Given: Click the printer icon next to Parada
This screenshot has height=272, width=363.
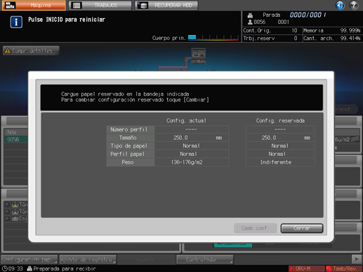Looking at the screenshot, I should coord(250,15).
